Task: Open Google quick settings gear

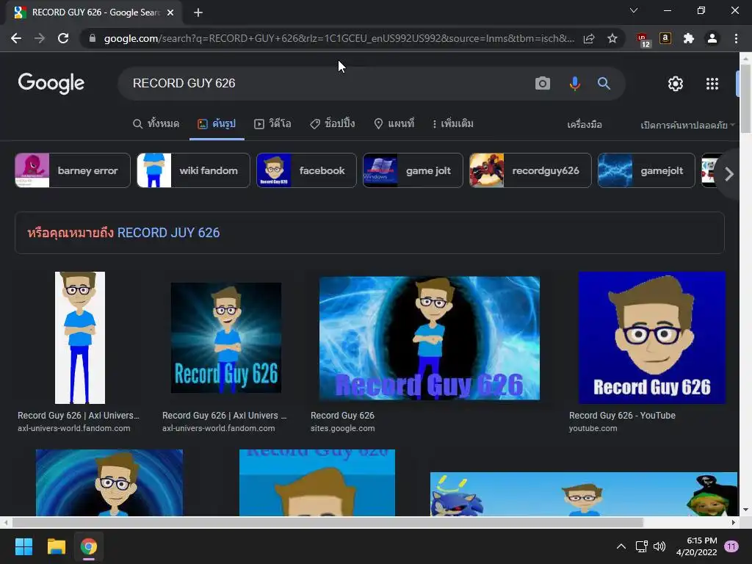Action: pos(676,84)
